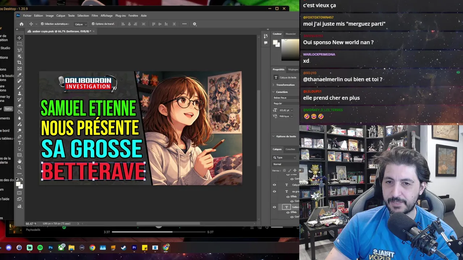Open Discord from the taskbar
The image size is (463, 260).
9,248
